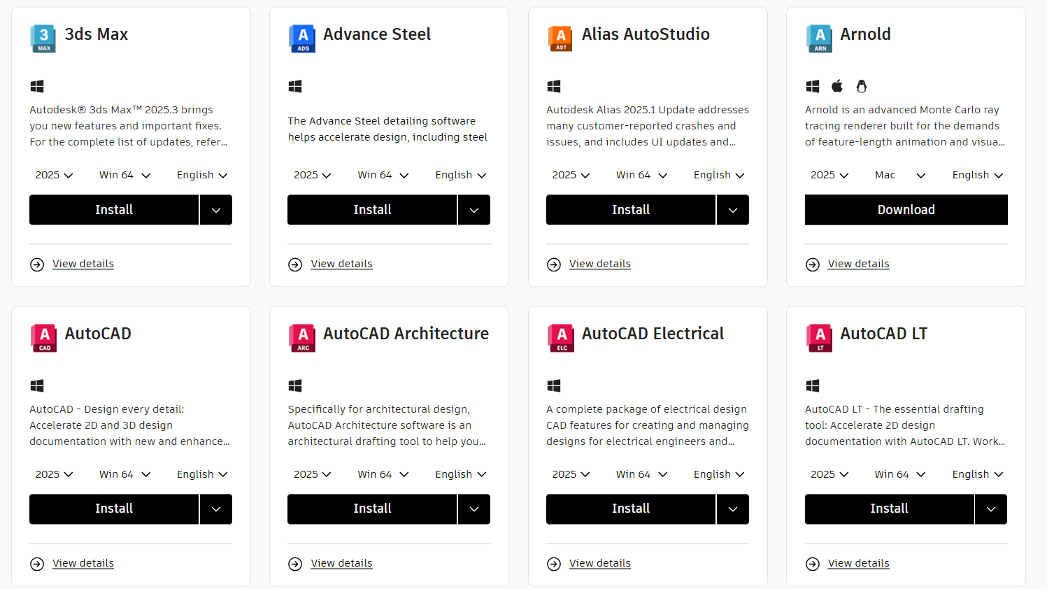1047x589 pixels.
Task: Click the AutoCAD Electrical product icon
Action: click(x=560, y=338)
